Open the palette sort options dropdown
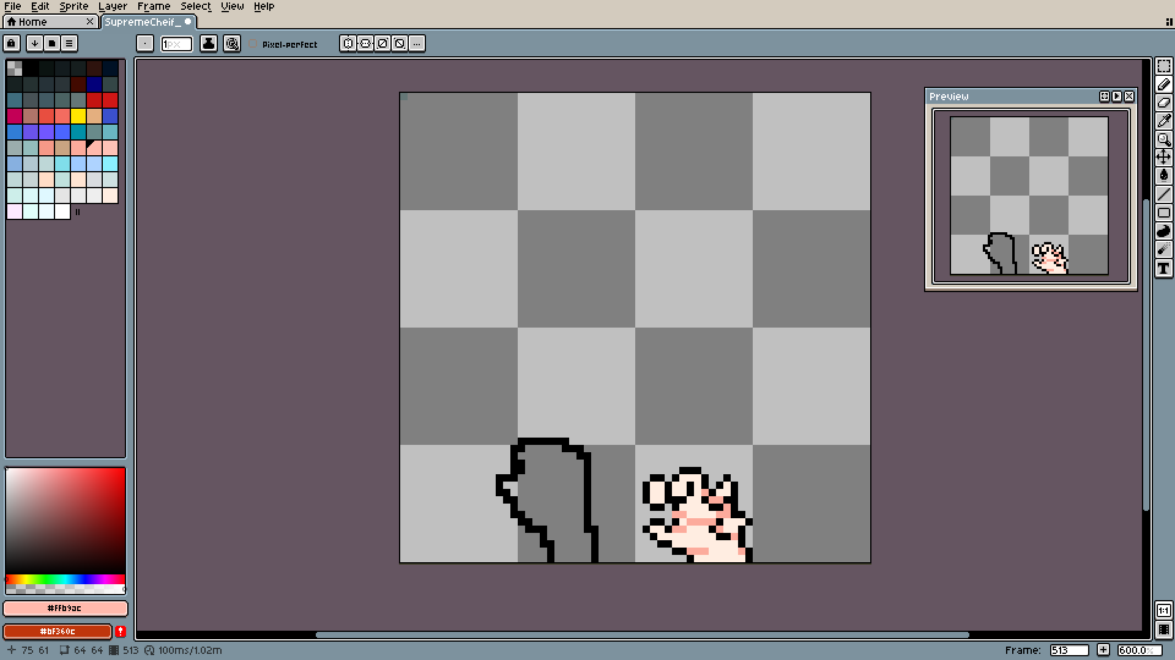The height and width of the screenshot is (660, 1175). click(x=35, y=43)
